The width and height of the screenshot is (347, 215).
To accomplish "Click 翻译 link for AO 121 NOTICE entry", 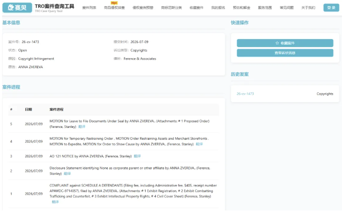I will tap(137, 156).
